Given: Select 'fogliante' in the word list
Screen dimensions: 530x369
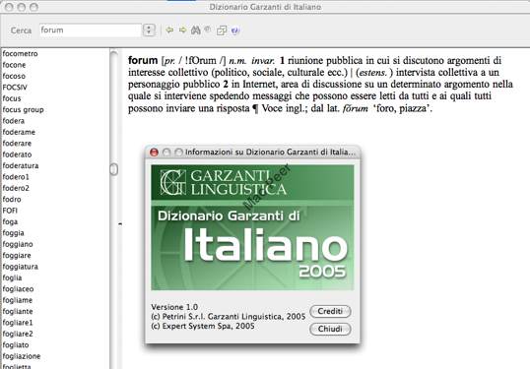Looking at the screenshot, I should click(x=18, y=311).
